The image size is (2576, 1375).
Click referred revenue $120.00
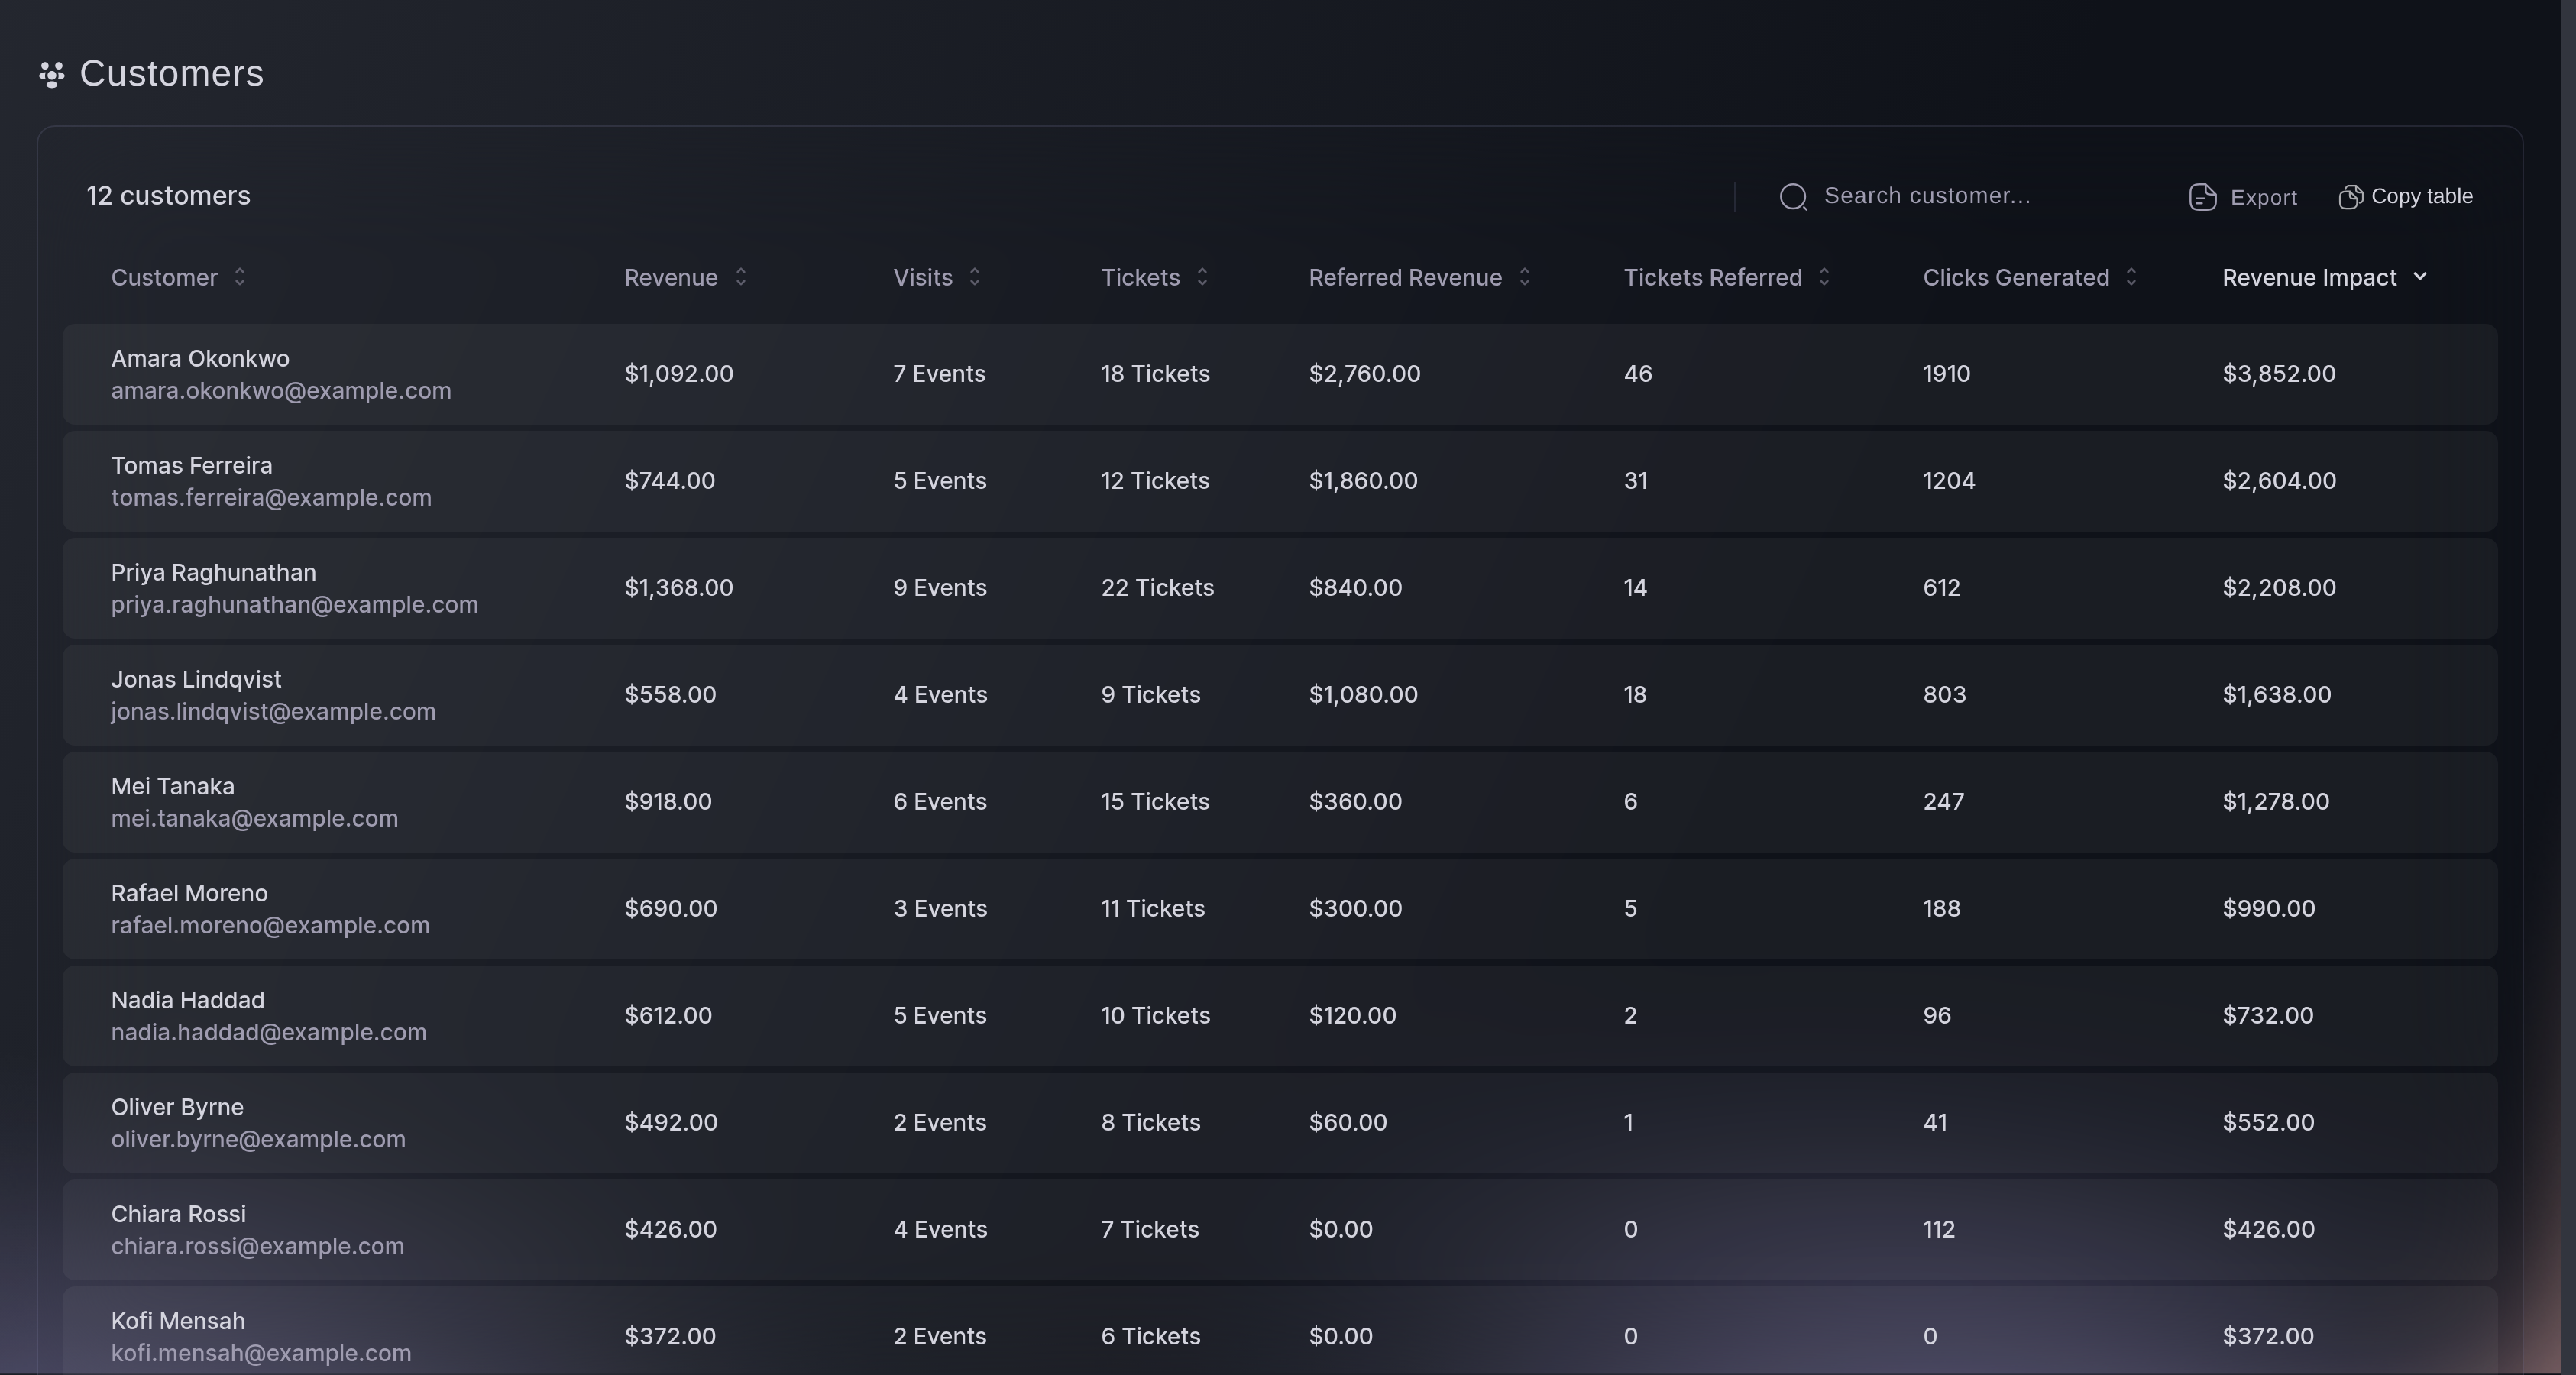[x=1352, y=1016]
